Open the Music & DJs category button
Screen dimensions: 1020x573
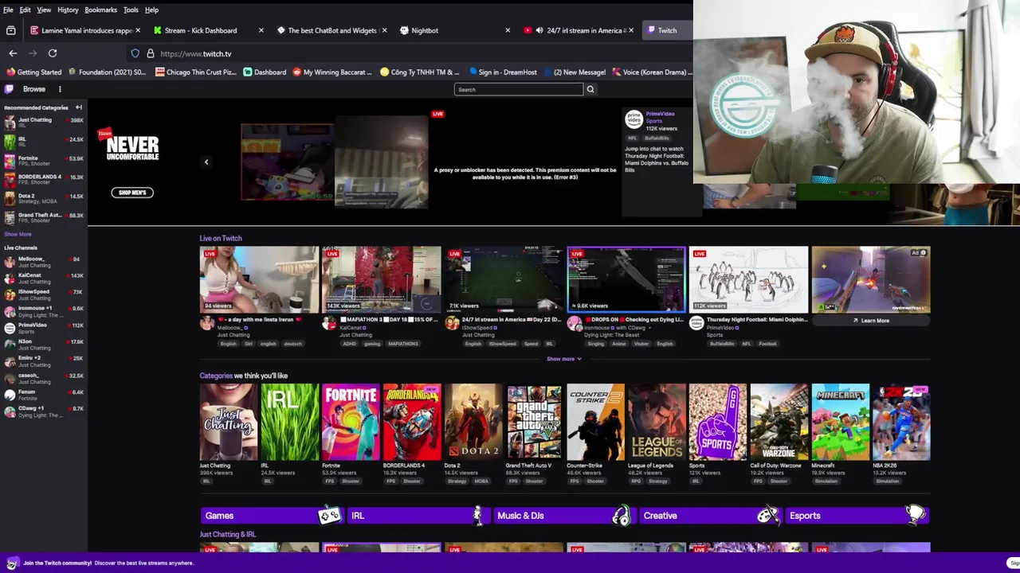tap(564, 516)
